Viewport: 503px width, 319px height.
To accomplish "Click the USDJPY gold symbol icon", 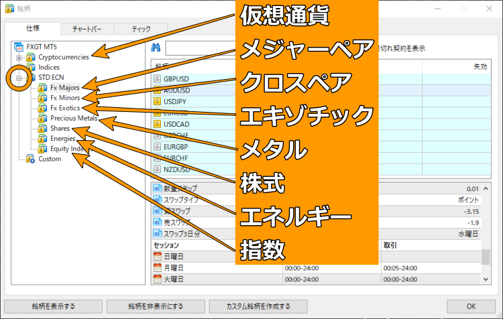I will [158, 102].
